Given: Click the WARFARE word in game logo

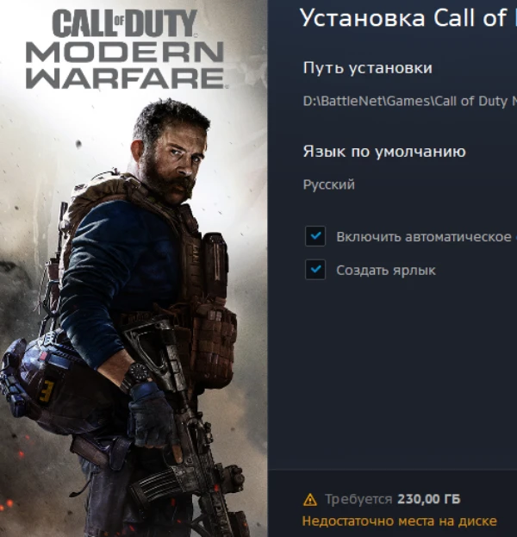Looking at the screenshot, I should click(125, 78).
